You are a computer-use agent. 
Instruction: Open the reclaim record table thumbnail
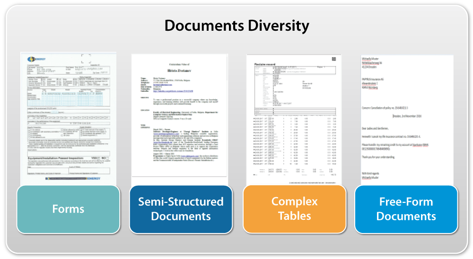pos(294,120)
